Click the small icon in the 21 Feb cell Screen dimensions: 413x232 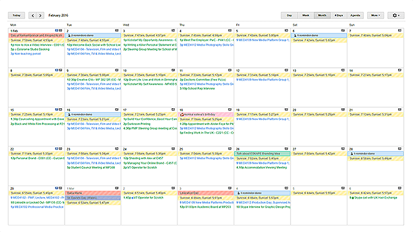[399, 110]
